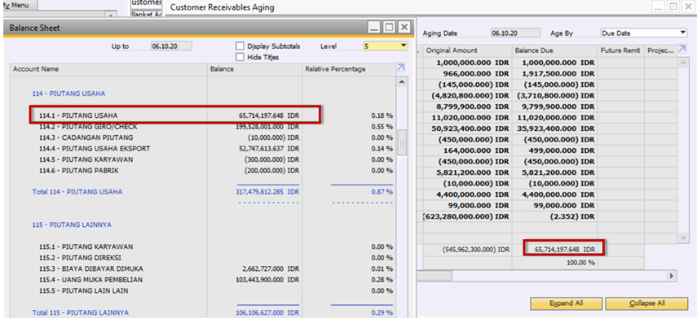Select the My Menu tab

click(x=19, y=6)
